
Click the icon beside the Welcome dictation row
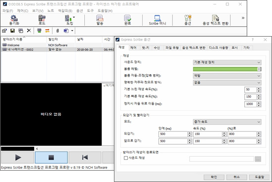point(4,45)
